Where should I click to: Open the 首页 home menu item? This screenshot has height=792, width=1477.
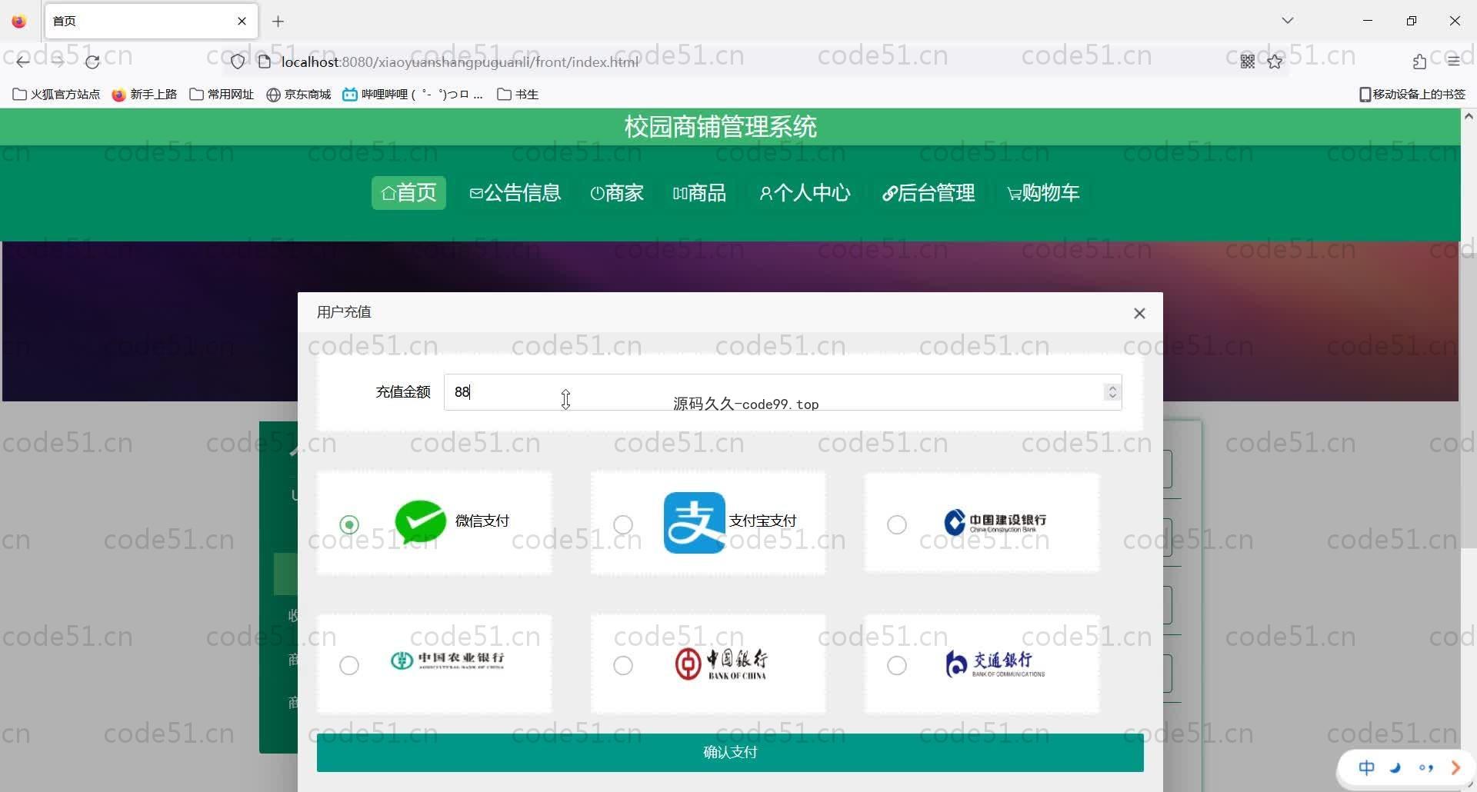[x=408, y=192]
